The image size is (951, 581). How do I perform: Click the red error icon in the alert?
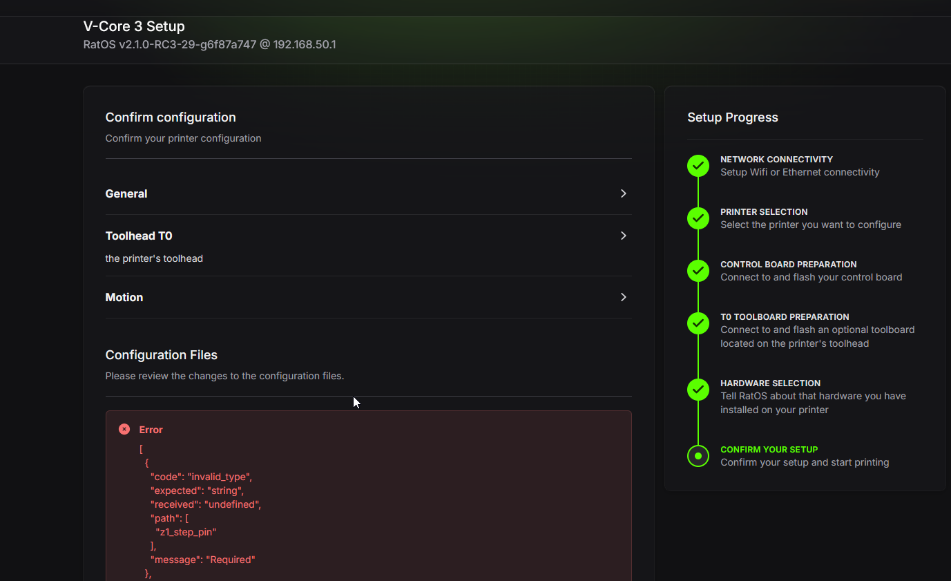124,429
